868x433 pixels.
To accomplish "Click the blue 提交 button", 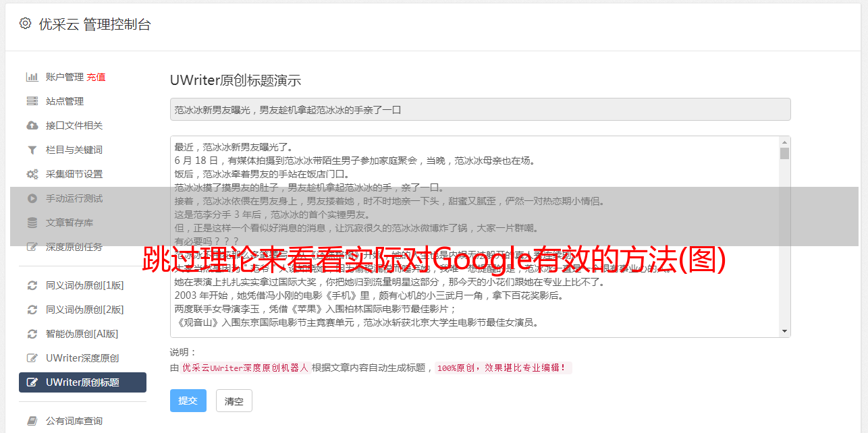I will (188, 401).
